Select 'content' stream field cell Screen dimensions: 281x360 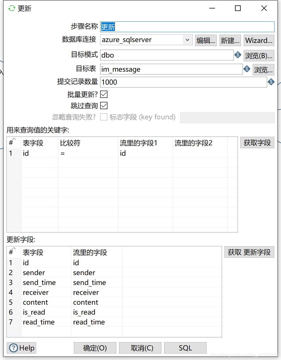pyautogui.click(x=97, y=302)
